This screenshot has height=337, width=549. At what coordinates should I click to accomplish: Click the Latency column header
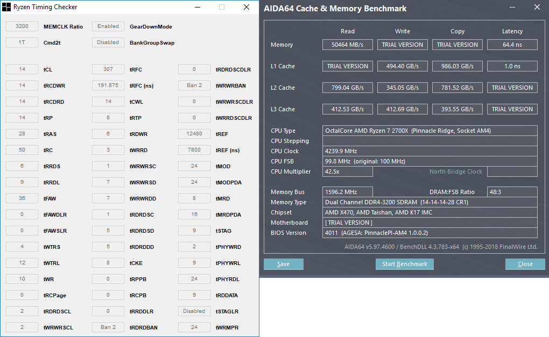(512, 31)
